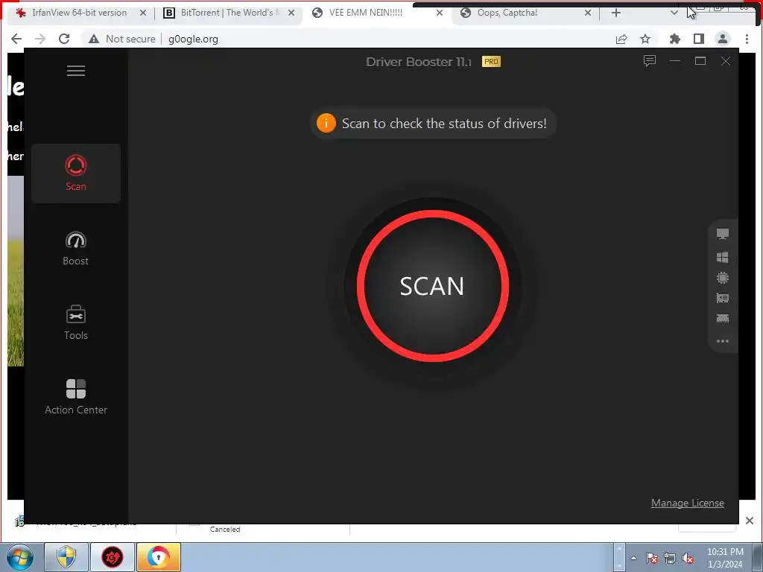
Task: Click the Not secure warning indicator
Action: pos(121,39)
